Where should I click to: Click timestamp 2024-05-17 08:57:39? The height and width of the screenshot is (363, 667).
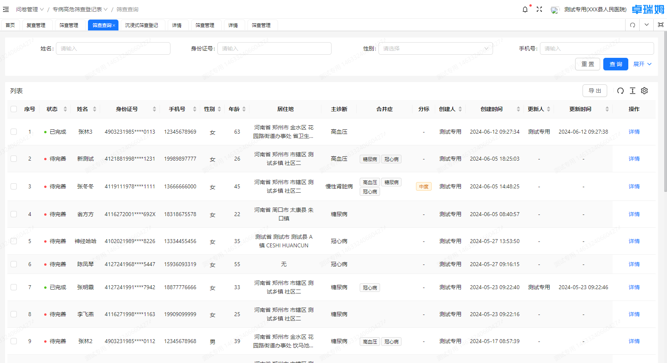click(x=495, y=341)
